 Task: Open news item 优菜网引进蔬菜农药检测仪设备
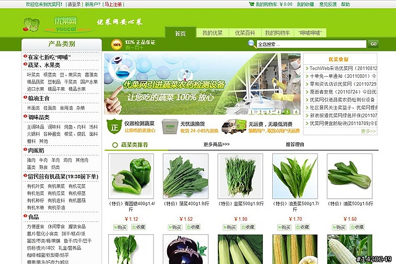342,100
